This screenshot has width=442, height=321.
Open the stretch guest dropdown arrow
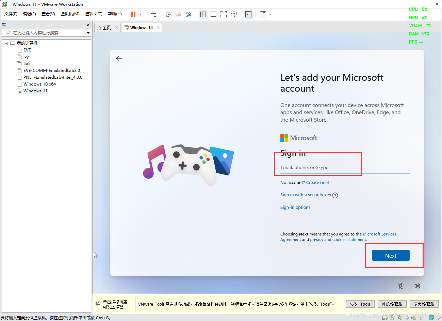pyautogui.click(x=270, y=14)
